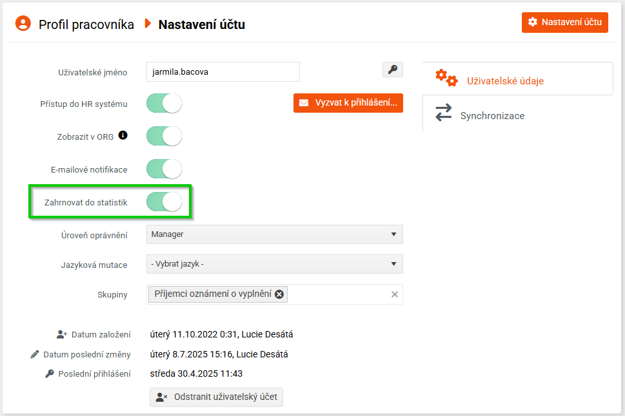Click the date text úterý 11.10.2022 0:31
Viewport: 625px width, 416px height.
coord(193,334)
